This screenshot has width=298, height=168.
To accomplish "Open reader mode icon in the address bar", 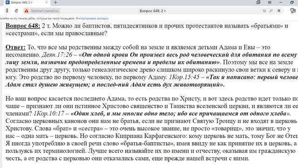I will pos(264,11).
